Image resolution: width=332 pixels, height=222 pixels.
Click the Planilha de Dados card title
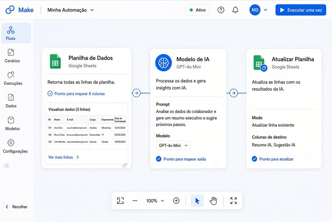tap(91, 58)
